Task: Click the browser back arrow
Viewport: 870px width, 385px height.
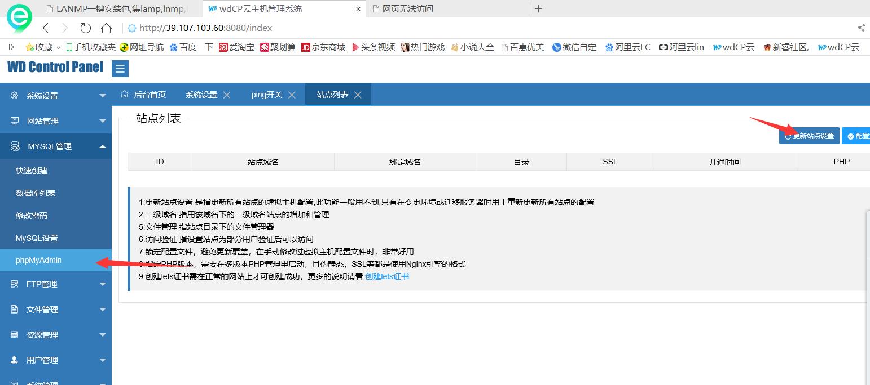Action: click(46, 28)
